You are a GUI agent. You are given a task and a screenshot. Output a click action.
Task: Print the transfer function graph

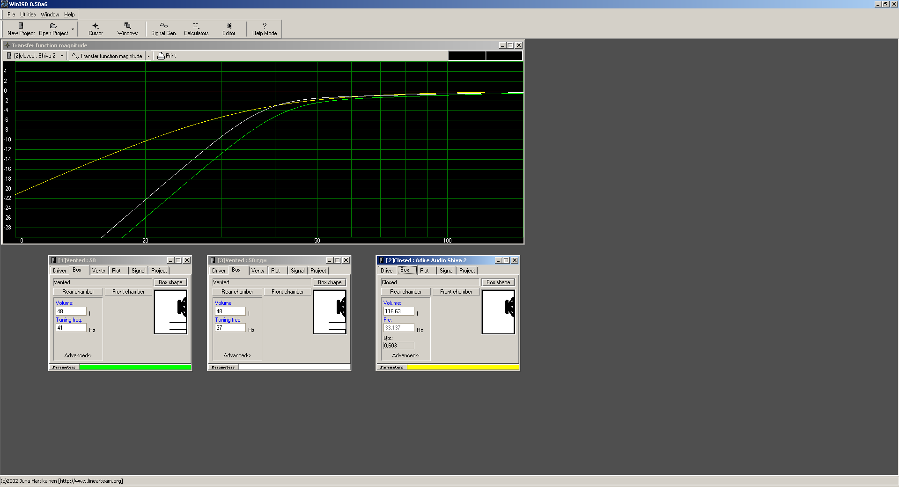167,56
